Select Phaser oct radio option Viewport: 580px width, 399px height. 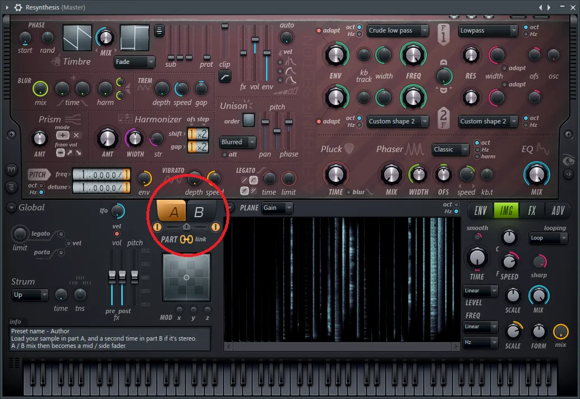coord(477,143)
